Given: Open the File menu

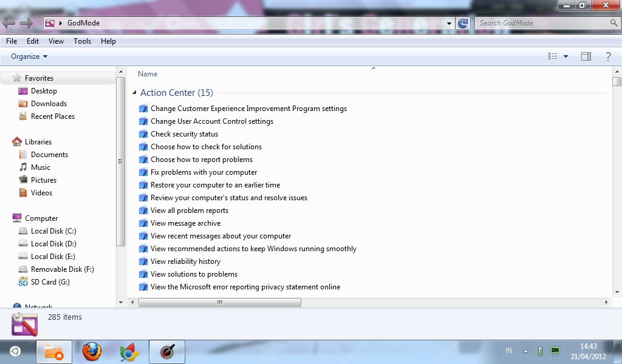Looking at the screenshot, I should [x=12, y=41].
